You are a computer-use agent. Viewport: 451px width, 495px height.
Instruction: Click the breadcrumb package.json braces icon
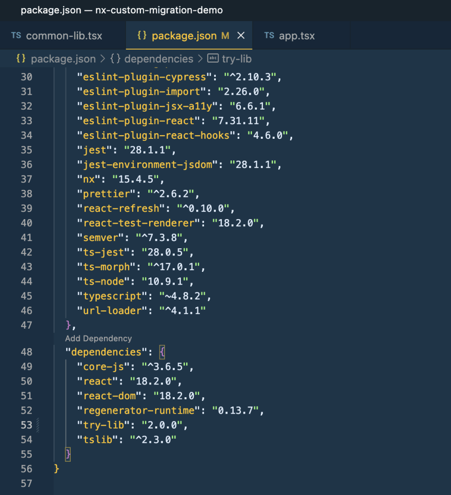(21, 59)
